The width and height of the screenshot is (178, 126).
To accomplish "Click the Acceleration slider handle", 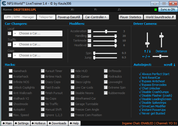I will (106, 32).
